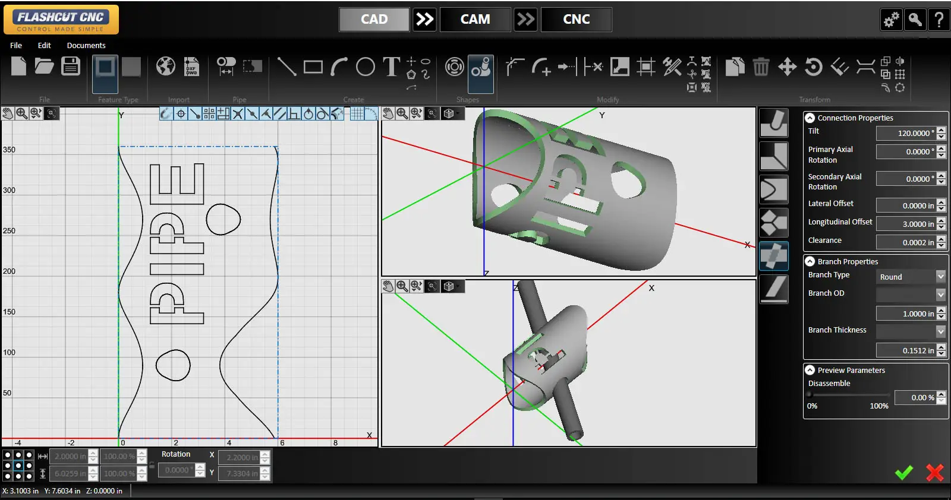Viewport: 951px width, 500px height.
Task: Select the Rectangle drawing tool
Action: coord(313,67)
